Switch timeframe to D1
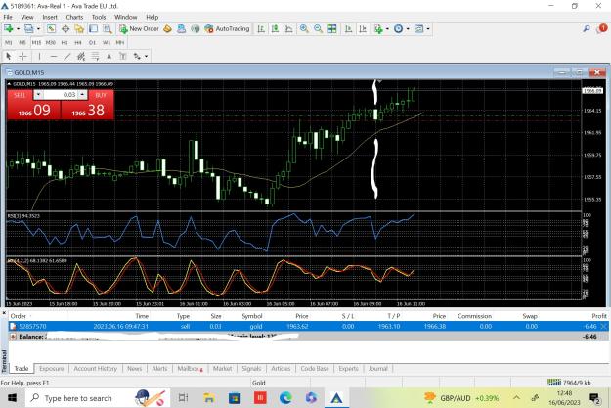 coord(92,42)
